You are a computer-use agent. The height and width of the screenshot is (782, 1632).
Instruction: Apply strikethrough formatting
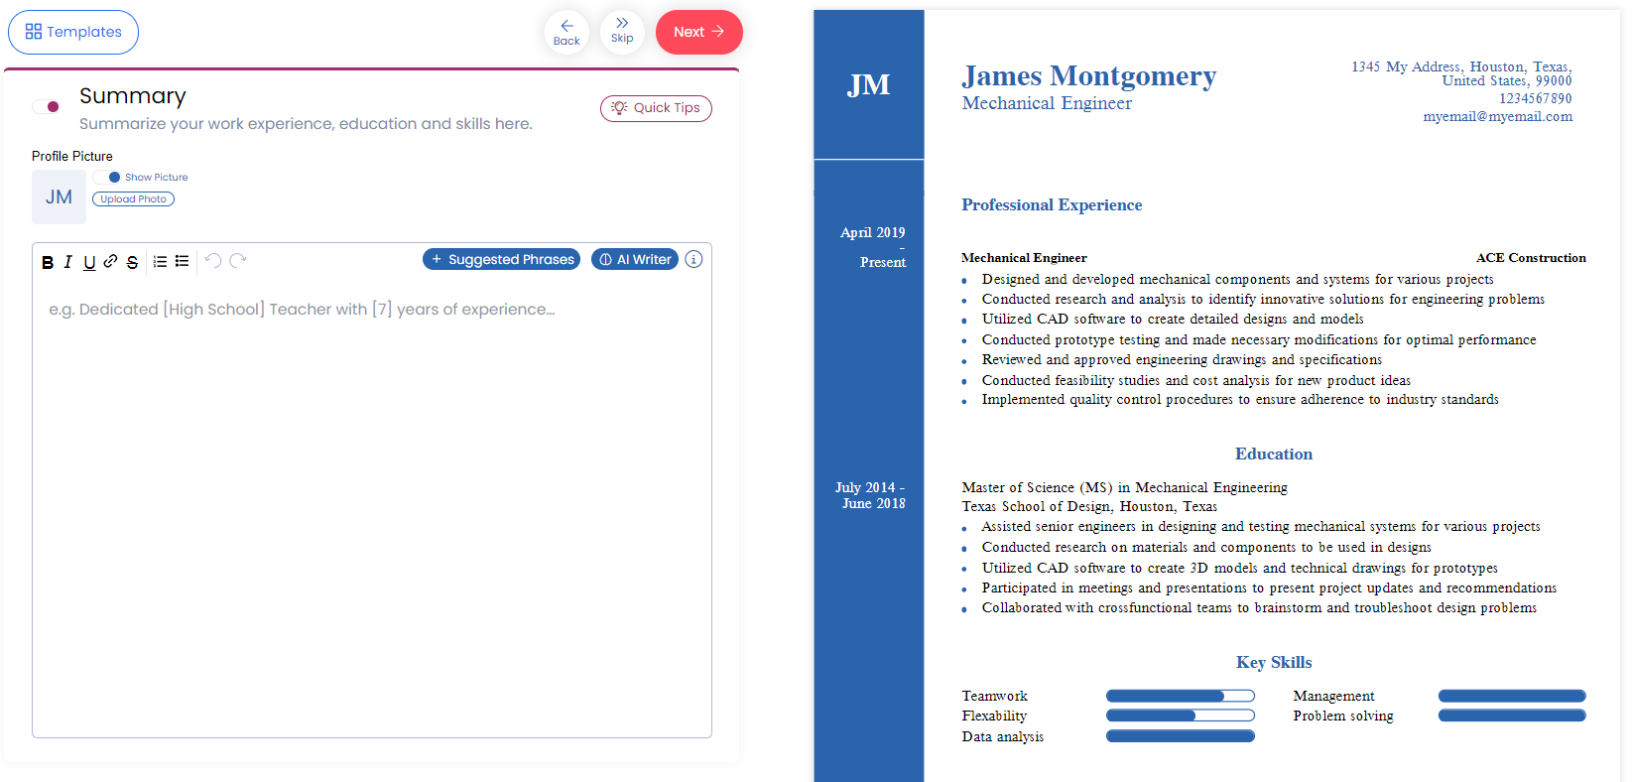[x=132, y=262]
